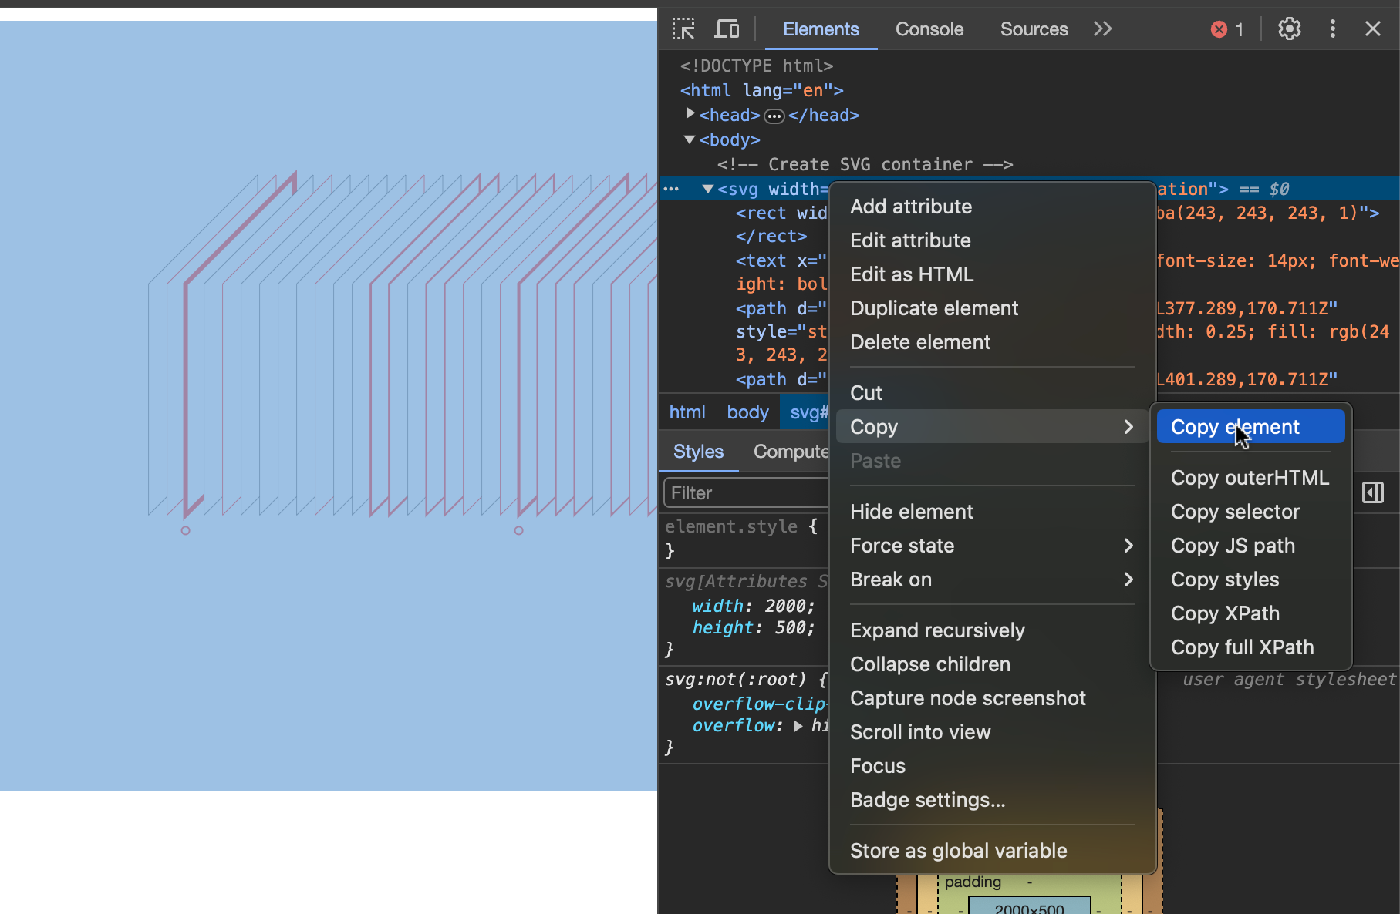Viewport: 1400px width, 914px height.
Task: Collapse the body element tree node
Action: tap(690, 139)
